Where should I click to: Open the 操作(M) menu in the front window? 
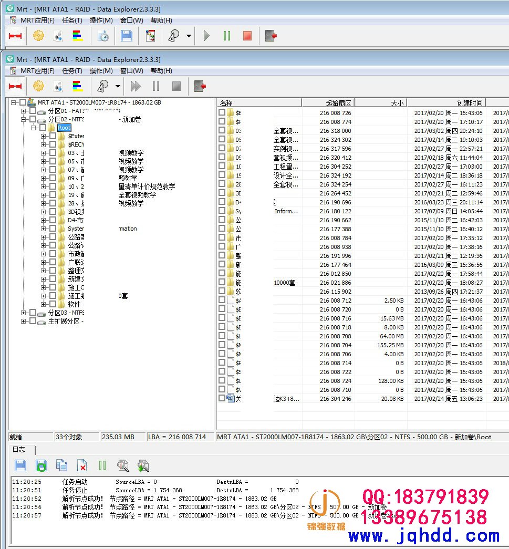[x=101, y=71]
